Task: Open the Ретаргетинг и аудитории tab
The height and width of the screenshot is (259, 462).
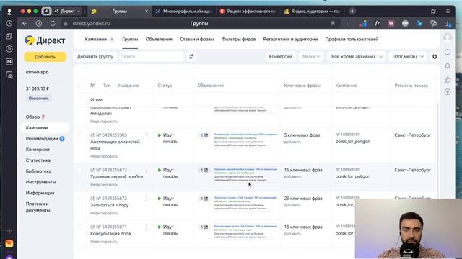Action: pos(290,39)
